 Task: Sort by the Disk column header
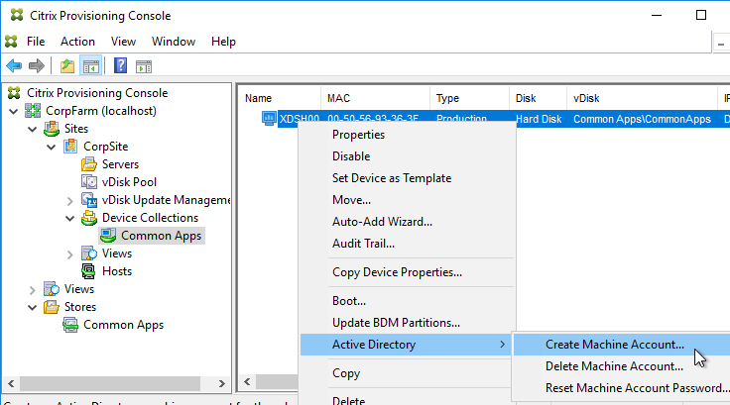(539, 98)
